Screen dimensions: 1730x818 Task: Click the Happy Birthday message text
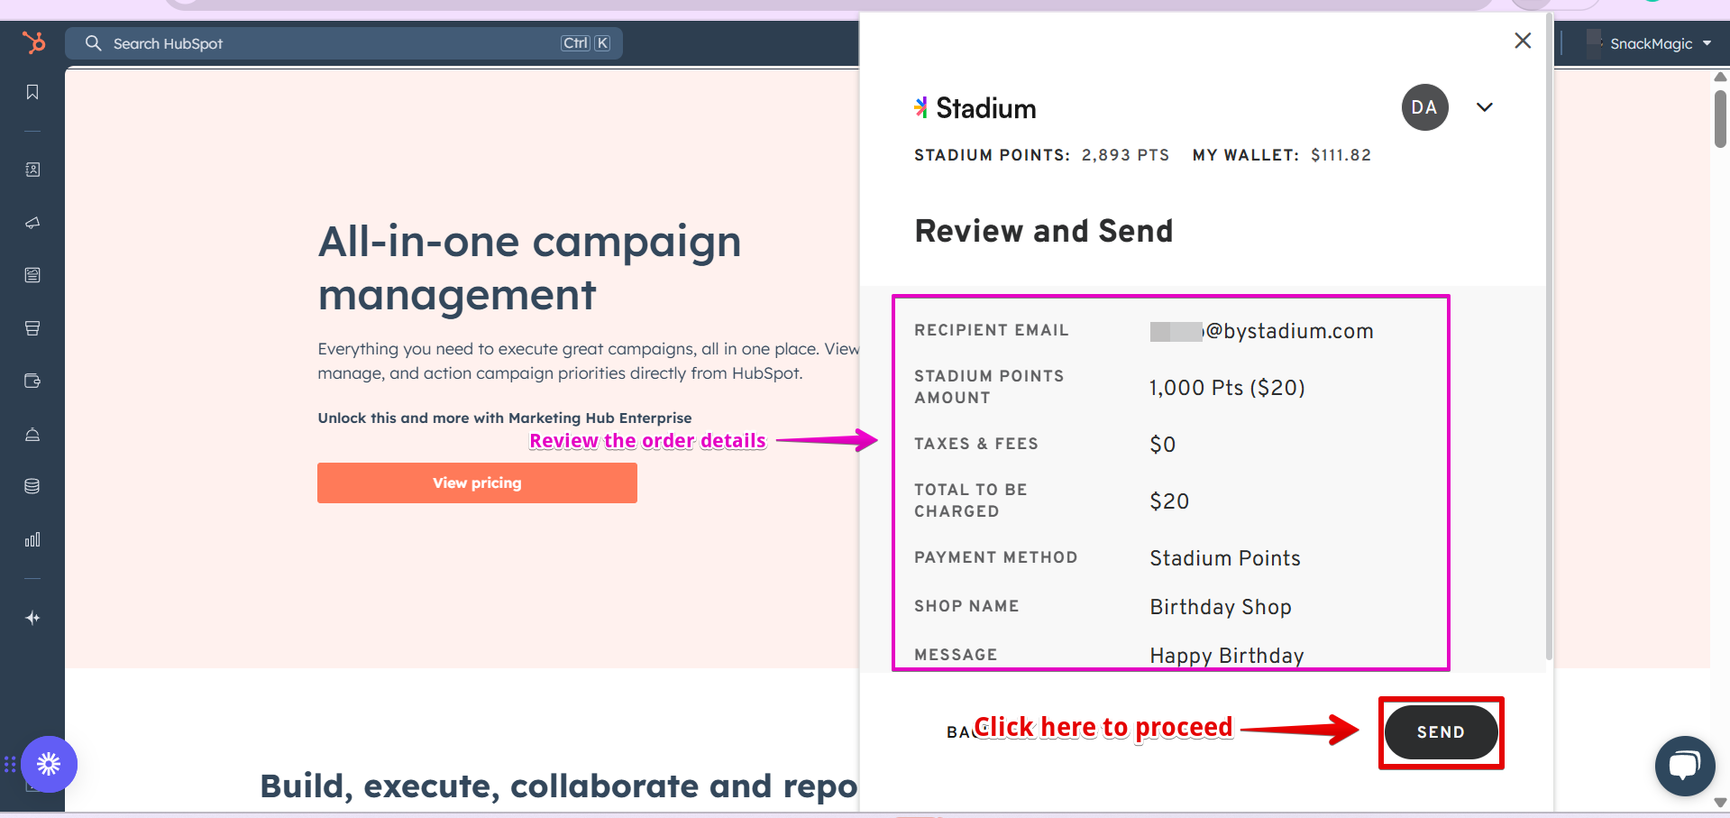[x=1227, y=656]
